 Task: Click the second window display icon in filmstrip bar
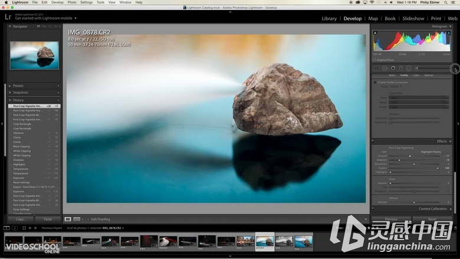click(15, 228)
